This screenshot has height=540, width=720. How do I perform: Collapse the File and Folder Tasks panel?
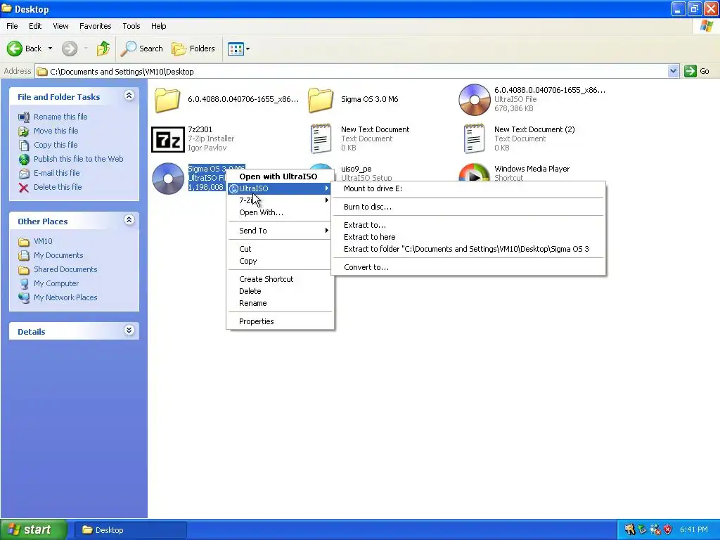click(129, 96)
